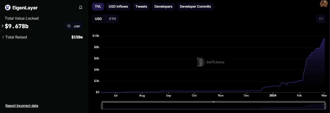Click the $6b y-axis label

pos(97,58)
